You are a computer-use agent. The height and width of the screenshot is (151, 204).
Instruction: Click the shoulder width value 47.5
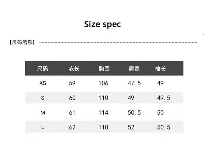(x=134, y=83)
